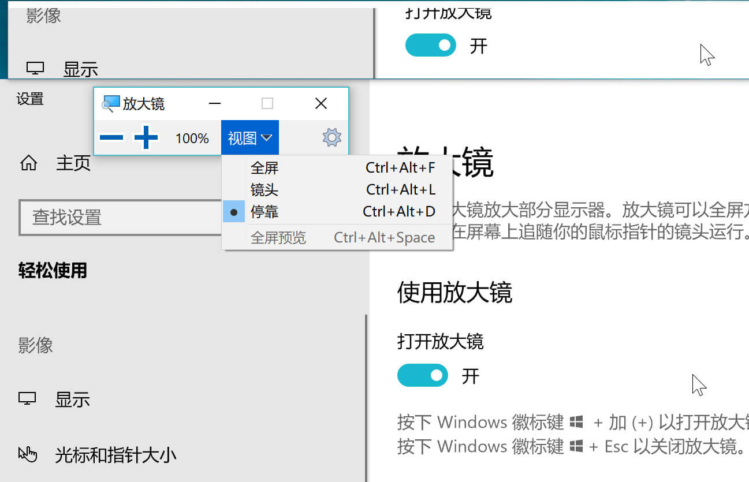Open the 视图 dropdown in Magnifier

click(250, 138)
